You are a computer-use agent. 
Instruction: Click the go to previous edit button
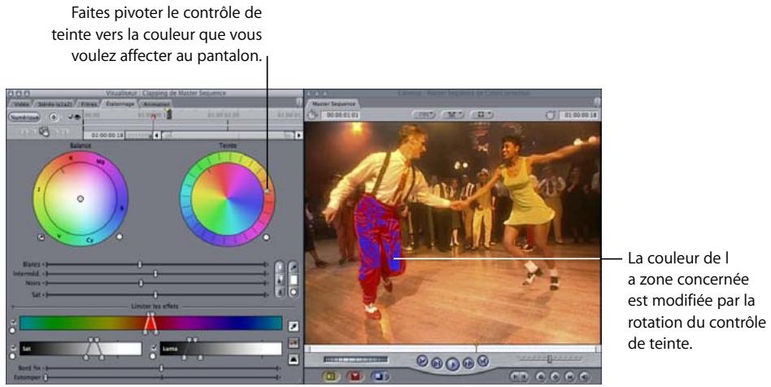tap(422, 362)
